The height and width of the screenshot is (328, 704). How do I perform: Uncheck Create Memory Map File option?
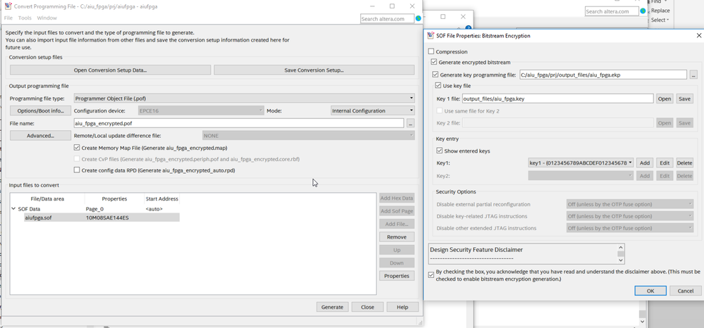(77, 148)
